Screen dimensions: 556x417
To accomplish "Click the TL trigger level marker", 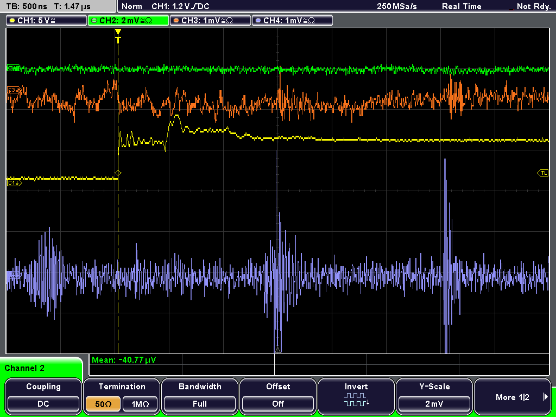I will 543,173.
